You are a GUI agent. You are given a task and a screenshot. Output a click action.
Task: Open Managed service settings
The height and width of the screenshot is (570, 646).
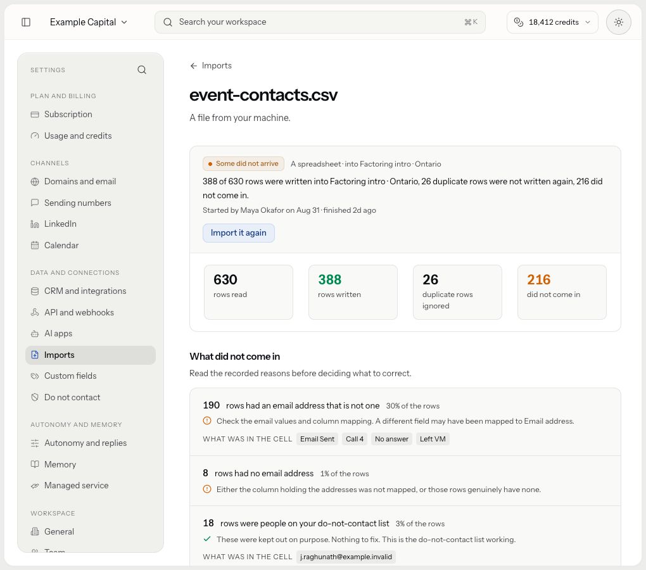pos(91,485)
